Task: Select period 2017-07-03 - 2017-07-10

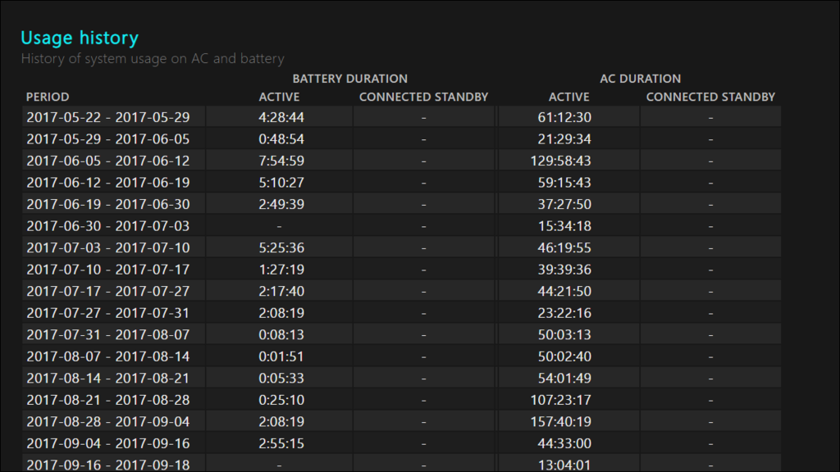Action: pyautogui.click(x=108, y=247)
